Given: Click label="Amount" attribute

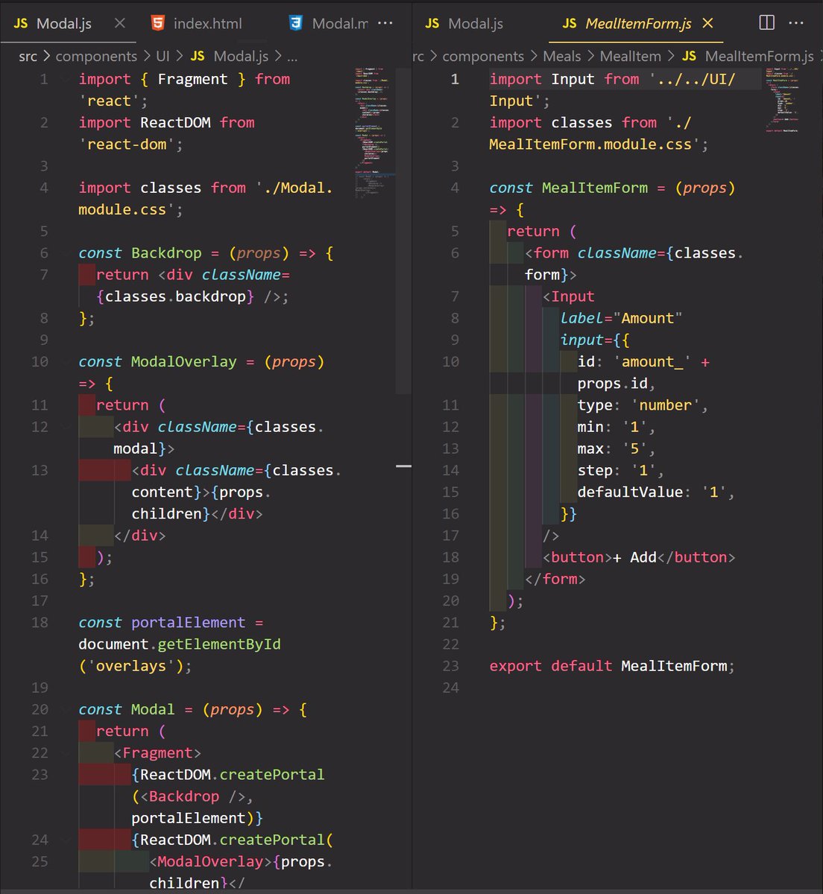Looking at the screenshot, I should click(x=622, y=318).
